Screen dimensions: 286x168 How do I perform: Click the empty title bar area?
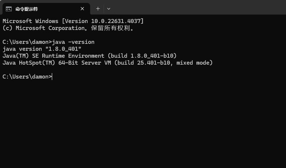(197, 8)
